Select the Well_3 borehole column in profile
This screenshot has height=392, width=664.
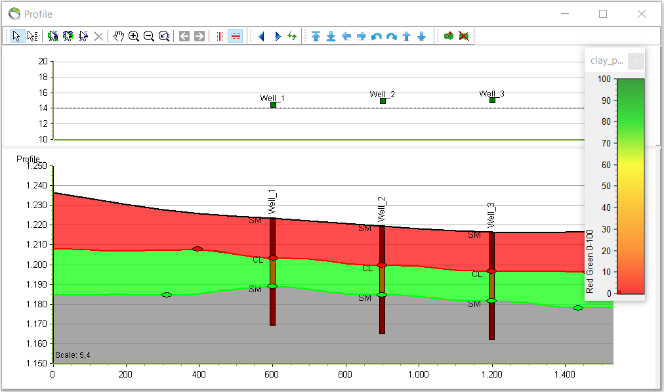(491, 286)
